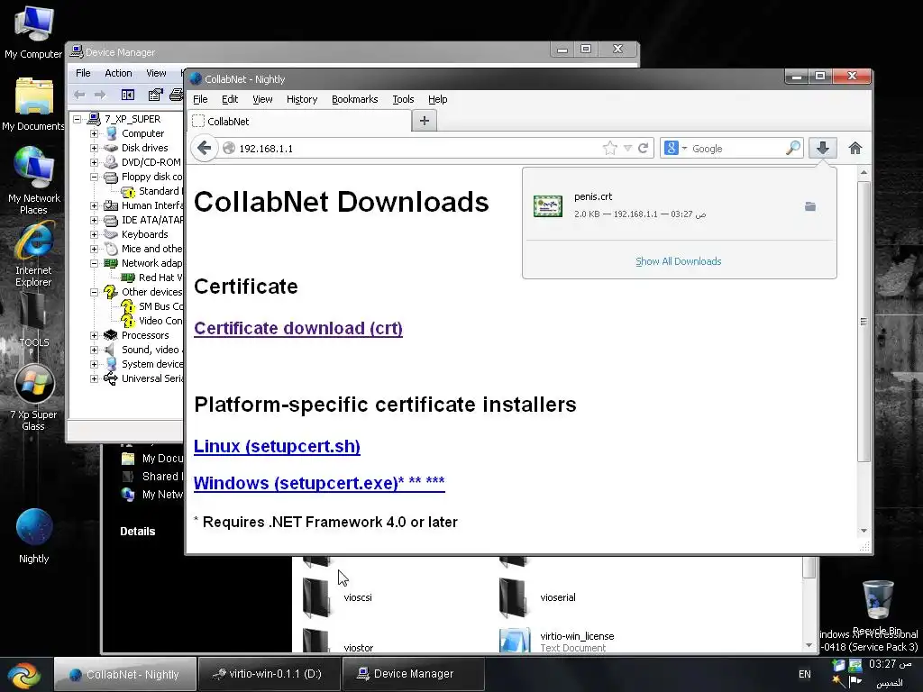Expand Keyboards node
The image size is (923, 692).
pos(94,234)
